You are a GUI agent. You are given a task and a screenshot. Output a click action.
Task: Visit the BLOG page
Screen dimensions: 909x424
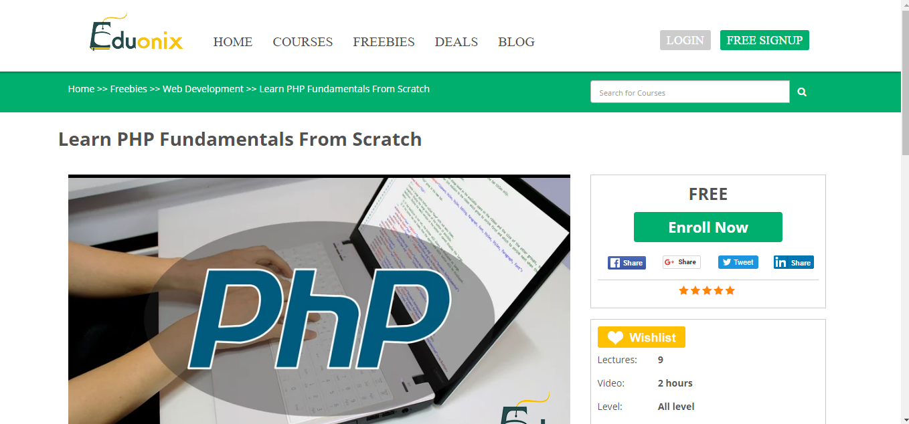(x=516, y=41)
